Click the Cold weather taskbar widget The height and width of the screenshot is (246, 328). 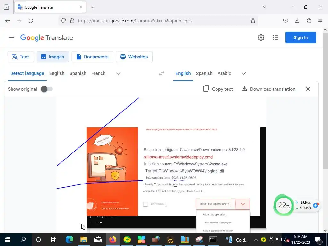tap(237, 240)
